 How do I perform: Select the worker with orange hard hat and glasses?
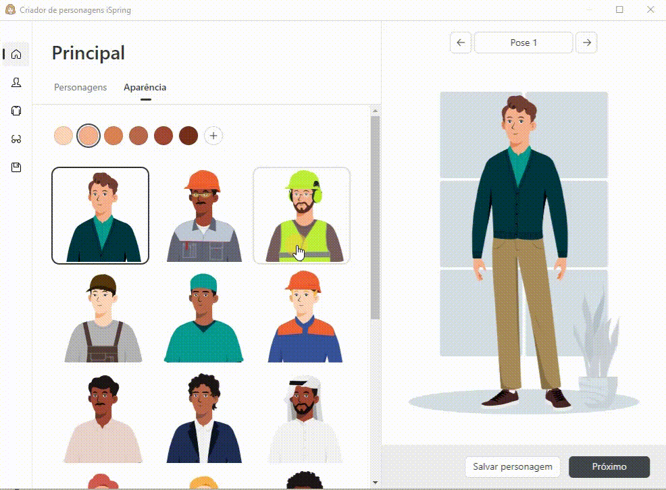pyautogui.click(x=203, y=215)
